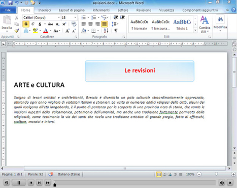Apply the Titolo 1 style
Viewport: 237px width, 188px height.
point(182,24)
